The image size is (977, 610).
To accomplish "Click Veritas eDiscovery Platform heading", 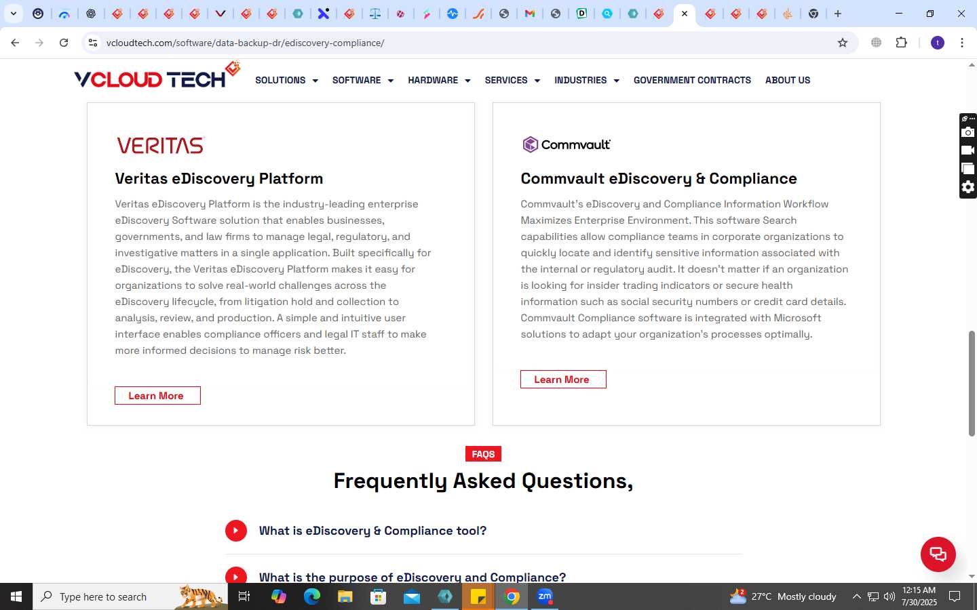I will [x=219, y=178].
